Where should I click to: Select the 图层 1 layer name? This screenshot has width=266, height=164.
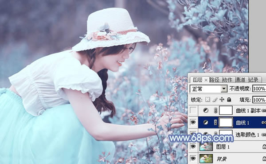(223, 147)
